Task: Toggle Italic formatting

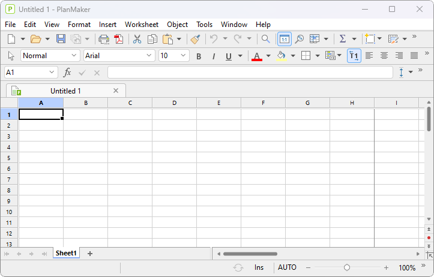Action: (213, 56)
